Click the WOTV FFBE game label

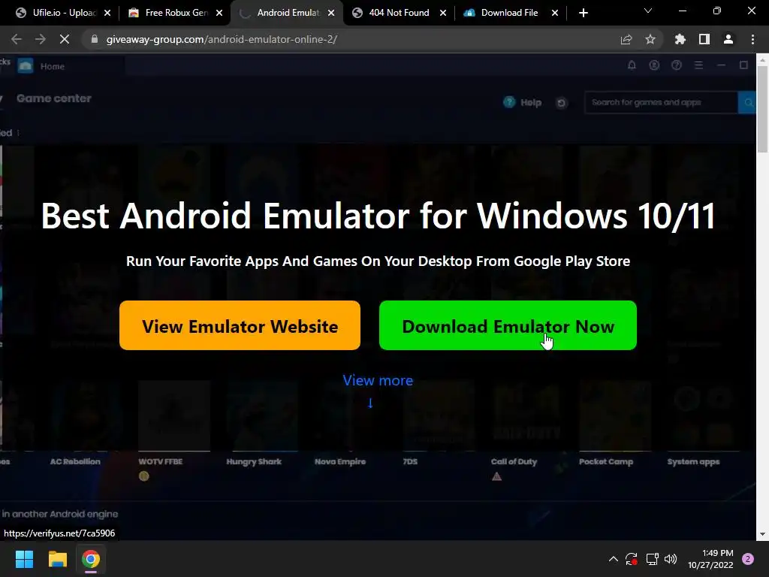tap(161, 461)
